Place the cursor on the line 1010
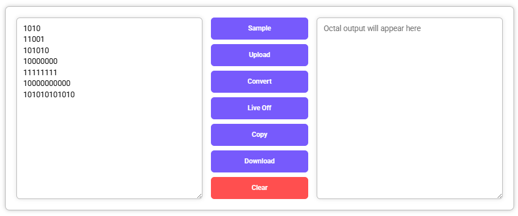 coord(32,28)
